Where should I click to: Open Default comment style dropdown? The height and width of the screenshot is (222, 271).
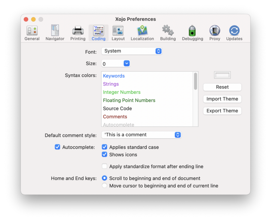coord(141,135)
